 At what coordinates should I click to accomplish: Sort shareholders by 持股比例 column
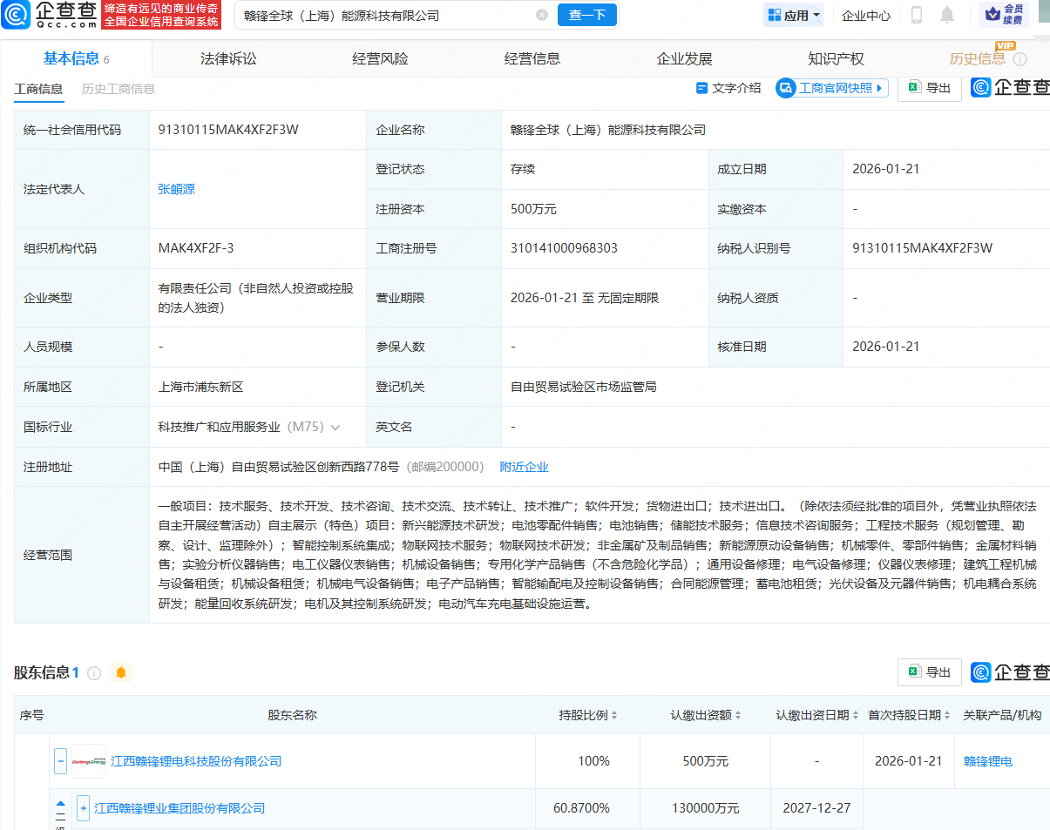point(614,715)
